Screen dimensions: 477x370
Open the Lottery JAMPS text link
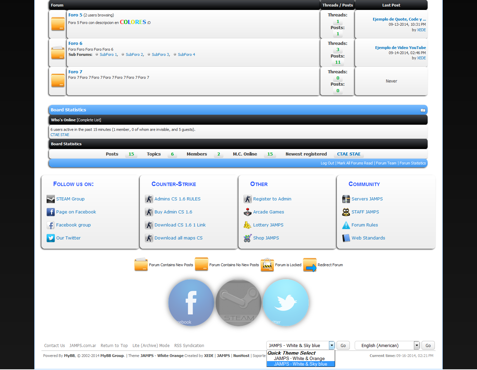tap(268, 225)
